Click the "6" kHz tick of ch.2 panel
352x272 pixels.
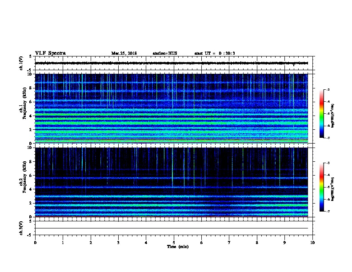click(31, 176)
